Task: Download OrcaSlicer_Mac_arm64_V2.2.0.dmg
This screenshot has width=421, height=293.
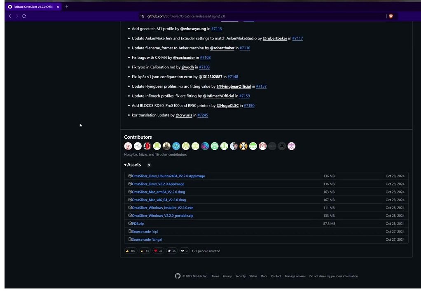Action: point(158,192)
